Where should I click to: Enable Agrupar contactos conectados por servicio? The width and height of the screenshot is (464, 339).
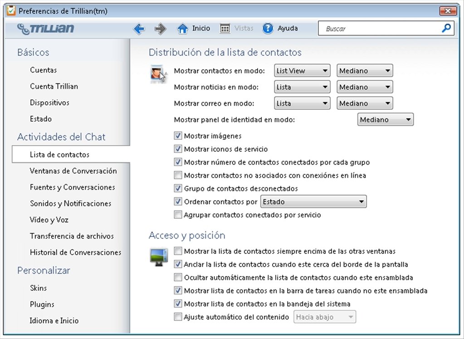178,214
